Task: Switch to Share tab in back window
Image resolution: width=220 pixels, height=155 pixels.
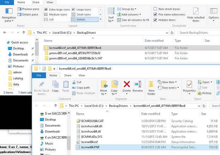Action: [36, 2]
